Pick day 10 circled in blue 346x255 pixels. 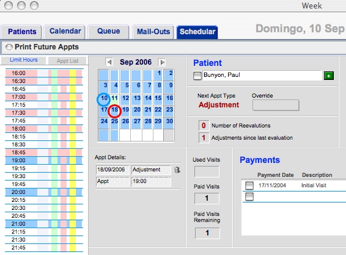104,98
